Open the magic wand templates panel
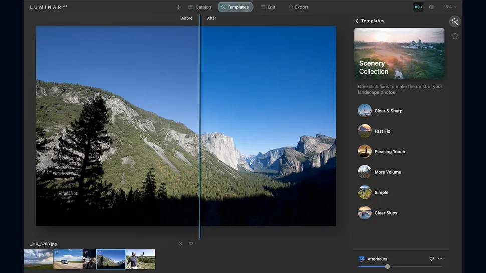 (x=455, y=21)
